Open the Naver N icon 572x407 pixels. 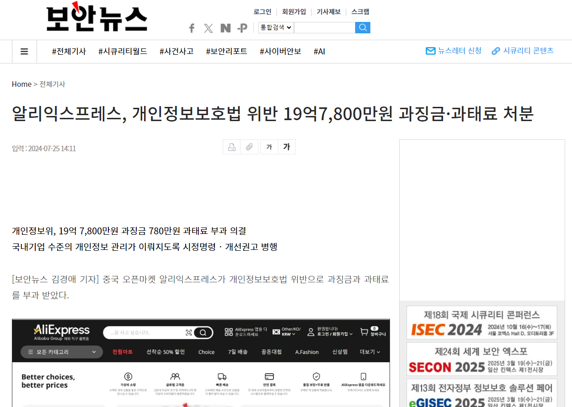tap(225, 28)
